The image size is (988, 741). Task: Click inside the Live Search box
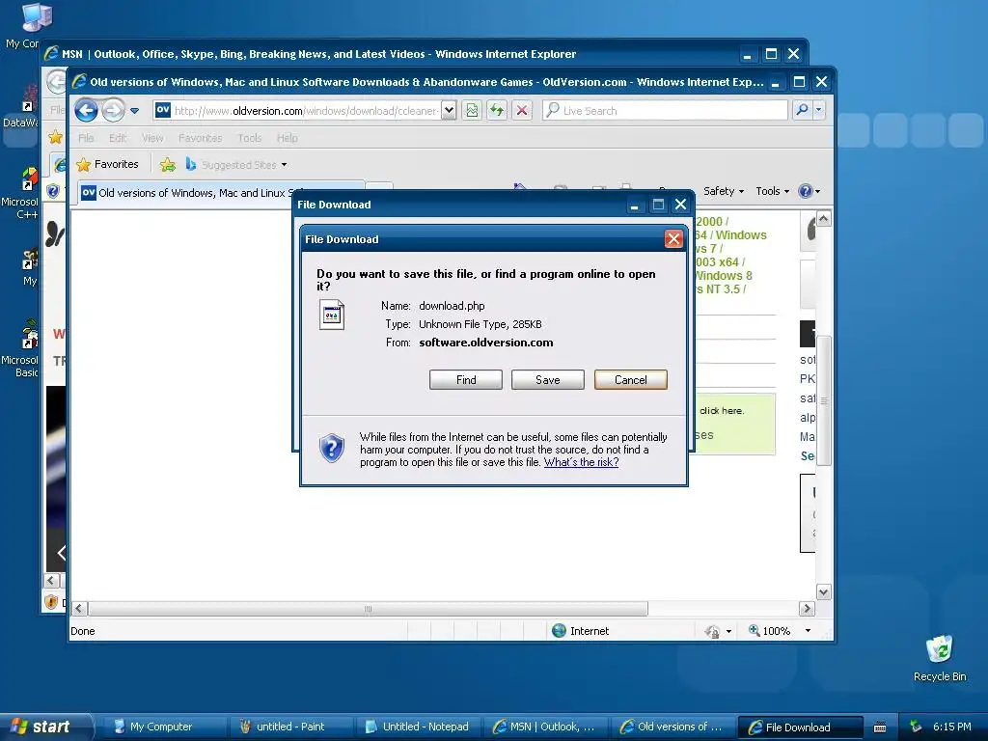pos(665,111)
